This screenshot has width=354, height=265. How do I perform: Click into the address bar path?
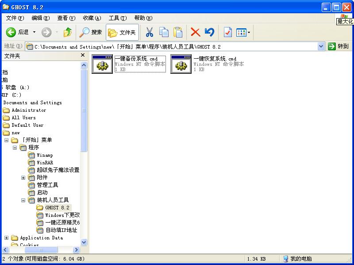pos(172,47)
